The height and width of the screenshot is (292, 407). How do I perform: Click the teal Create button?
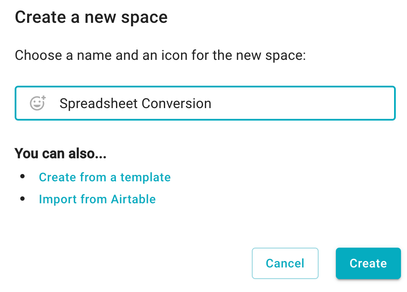(x=368, y=263)
